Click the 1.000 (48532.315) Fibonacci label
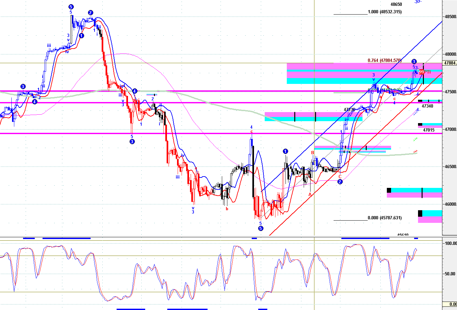 pos(385,12)
